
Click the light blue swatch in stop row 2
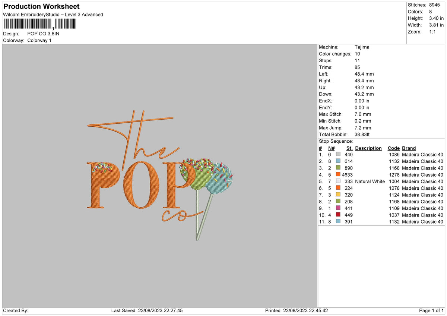pyautogui.click(x=338, y=161)
